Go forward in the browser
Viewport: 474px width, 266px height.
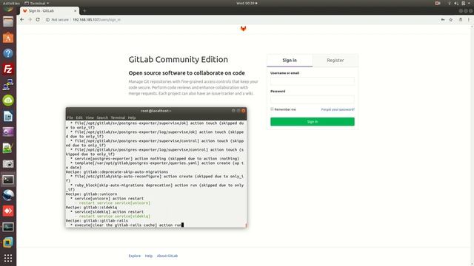pos(30,20)
